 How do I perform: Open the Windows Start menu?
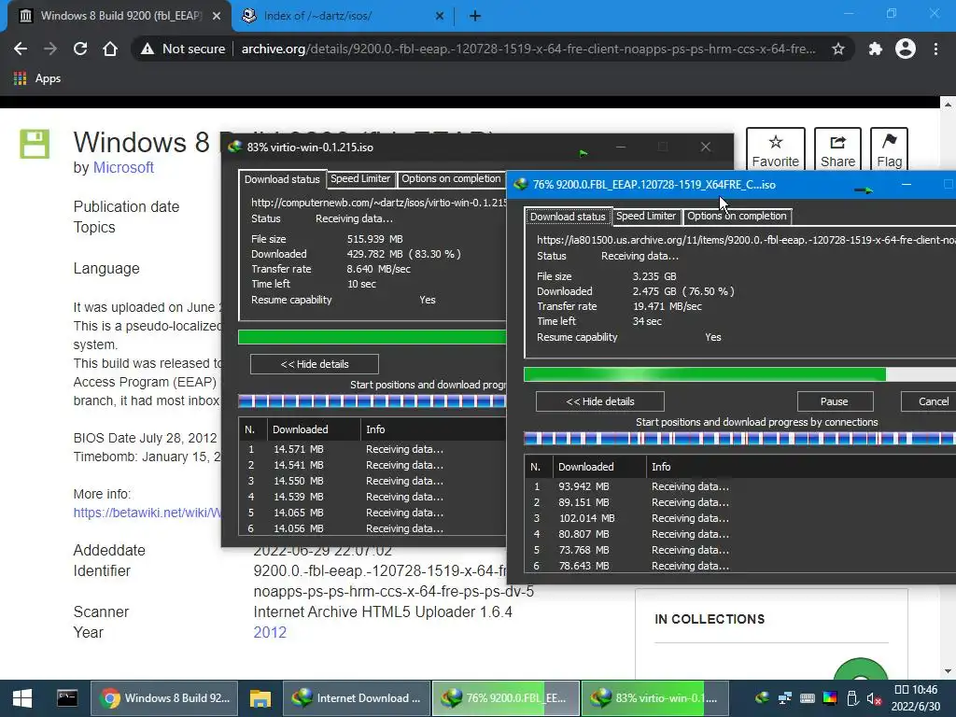point(22,698)
